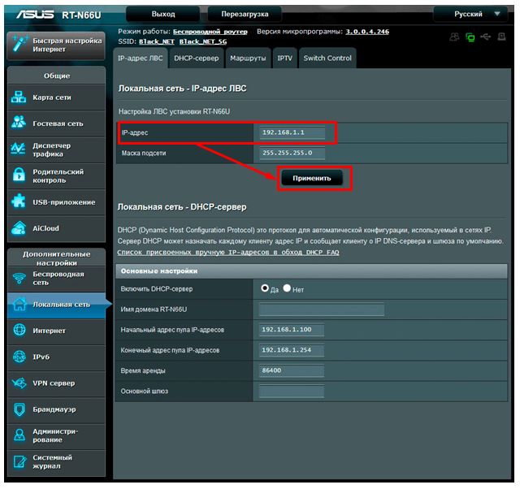Click the Применить apply button
Image resolution: width=520 pixels, height=489 pixels.
pos(312,178)
